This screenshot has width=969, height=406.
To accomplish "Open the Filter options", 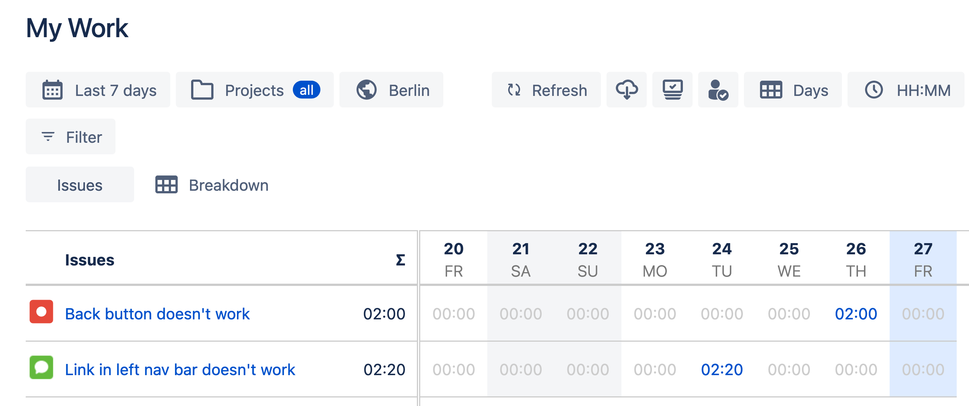I will click(x=71, y=136).
